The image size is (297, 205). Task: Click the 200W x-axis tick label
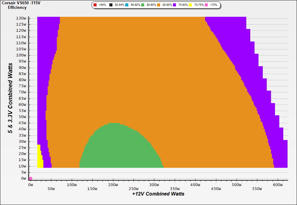point(113,185)
